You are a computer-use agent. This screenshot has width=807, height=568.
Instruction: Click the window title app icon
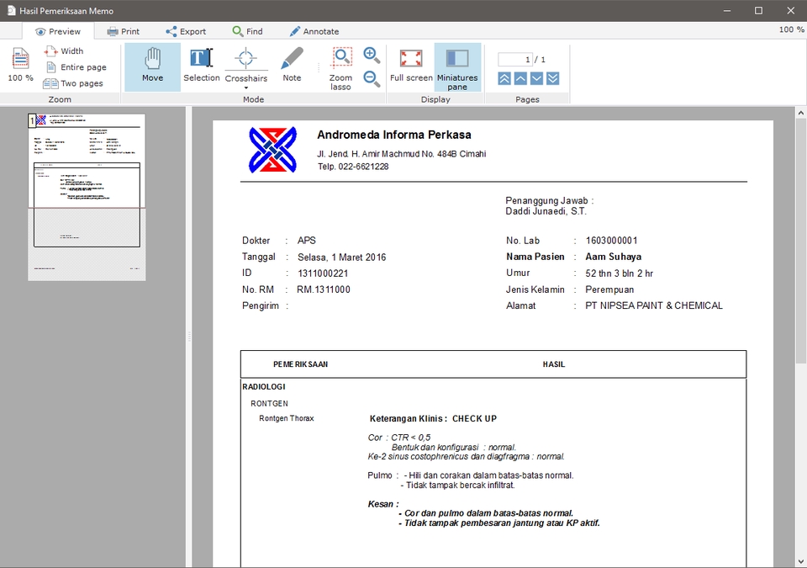(x=11, y=10)
